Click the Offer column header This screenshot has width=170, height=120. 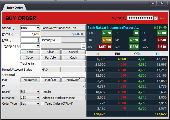point(138,54)
